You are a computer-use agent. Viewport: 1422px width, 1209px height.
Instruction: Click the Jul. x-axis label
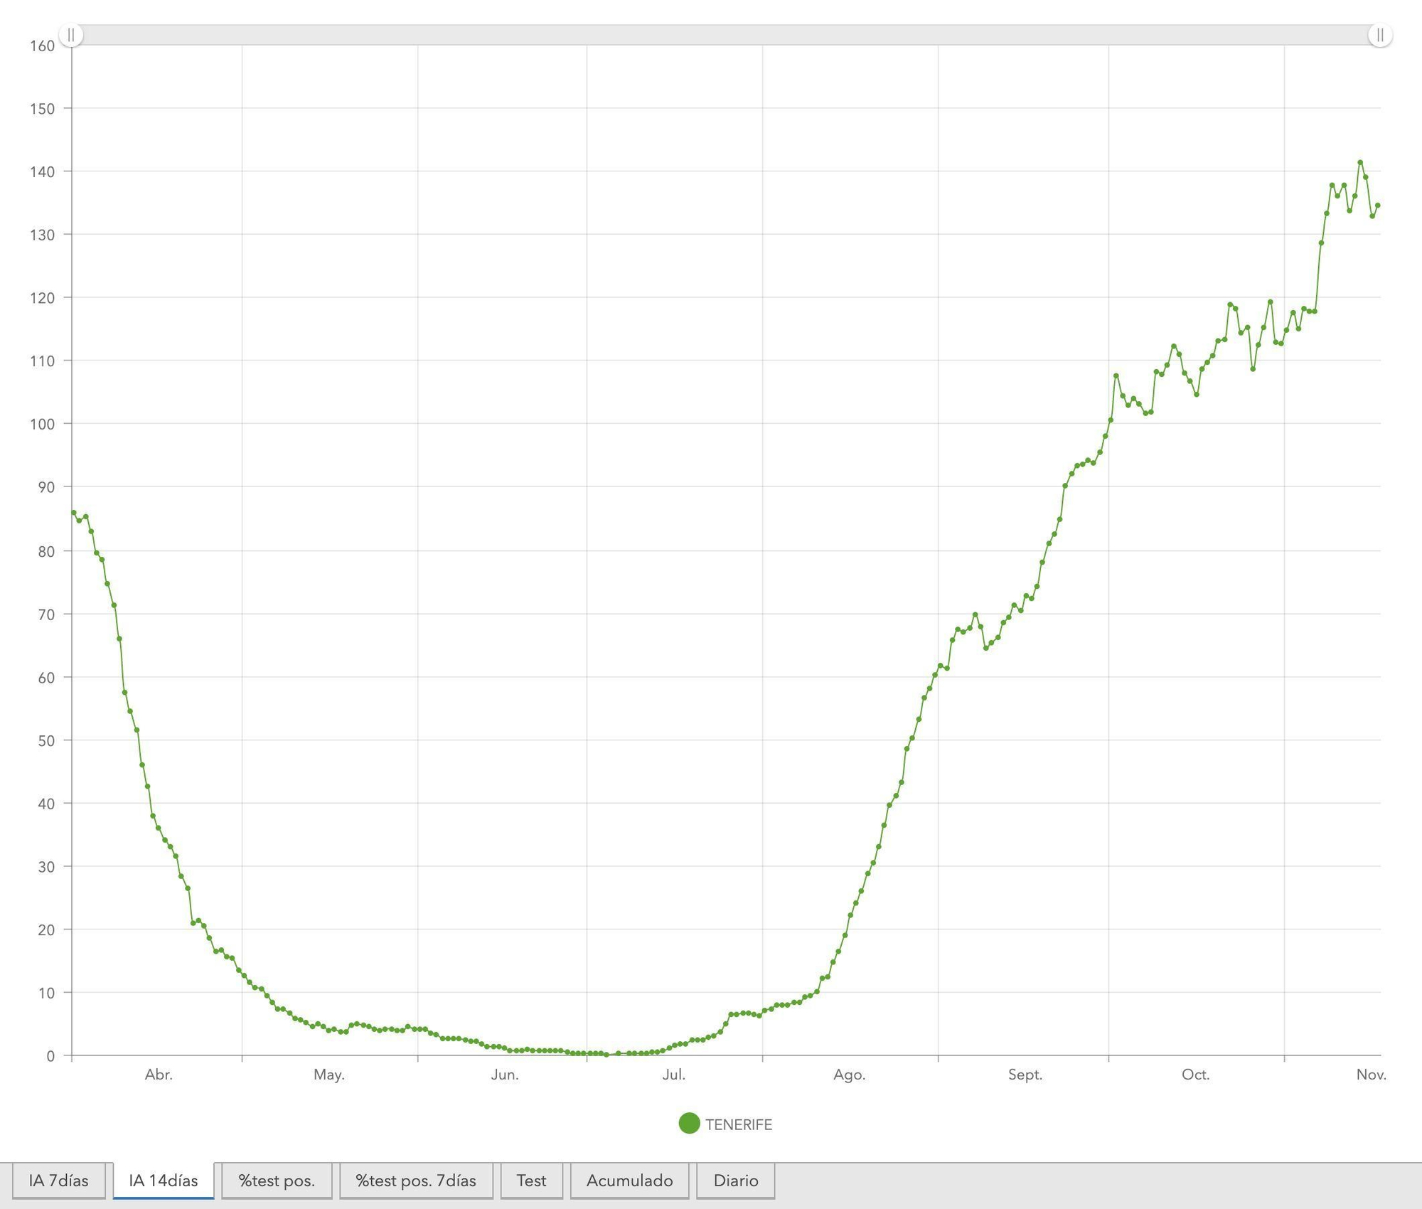[674, 1075]
